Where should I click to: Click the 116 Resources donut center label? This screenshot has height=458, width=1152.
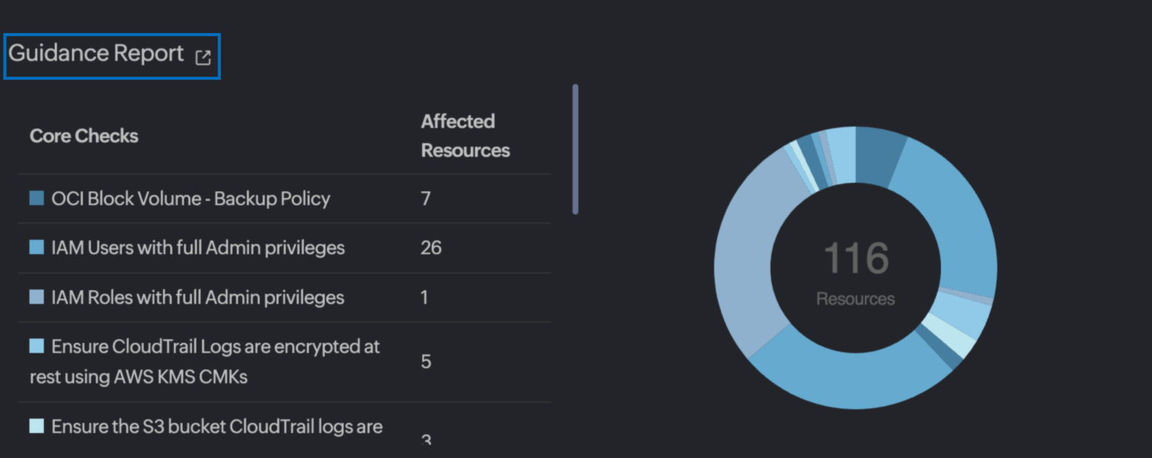[854, 274]
